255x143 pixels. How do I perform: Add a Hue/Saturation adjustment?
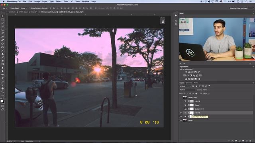click(x=184, y=75)
